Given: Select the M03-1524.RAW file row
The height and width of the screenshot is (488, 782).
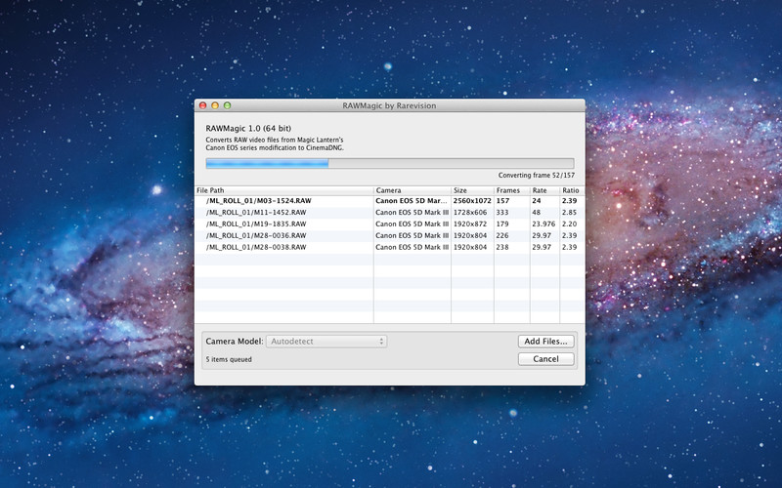Looking at the screenshot, I should coord(259,201).
